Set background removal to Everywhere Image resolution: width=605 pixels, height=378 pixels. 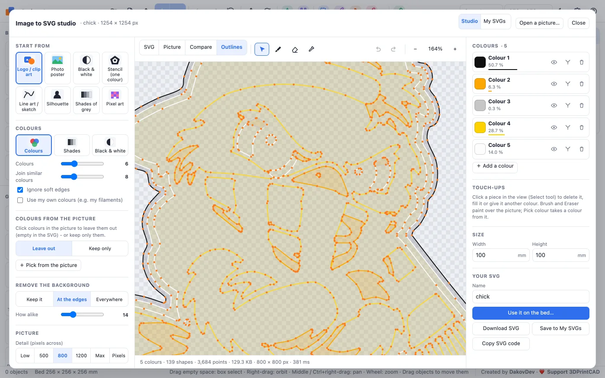pos(109,299)
